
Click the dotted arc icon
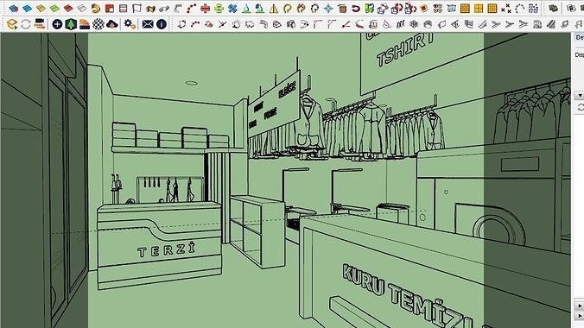click(x=519, y=8)
